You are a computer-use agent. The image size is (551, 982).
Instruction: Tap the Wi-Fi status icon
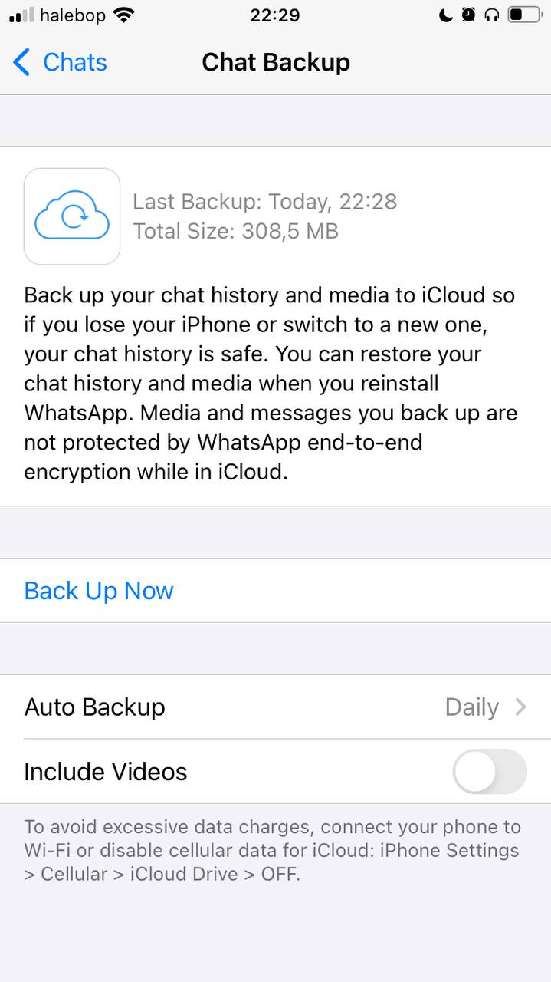pos(123,15)
